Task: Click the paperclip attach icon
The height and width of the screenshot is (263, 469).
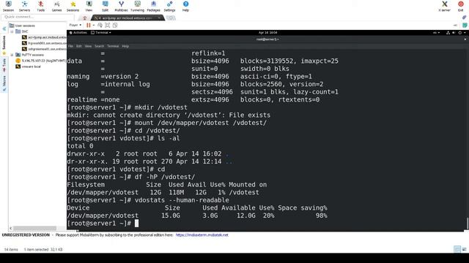Action: point(464,18)
